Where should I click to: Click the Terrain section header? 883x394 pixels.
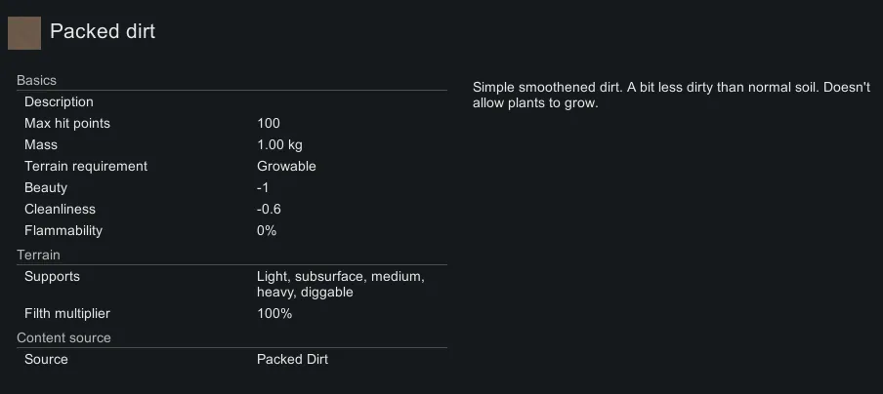(x=38, y=255)
